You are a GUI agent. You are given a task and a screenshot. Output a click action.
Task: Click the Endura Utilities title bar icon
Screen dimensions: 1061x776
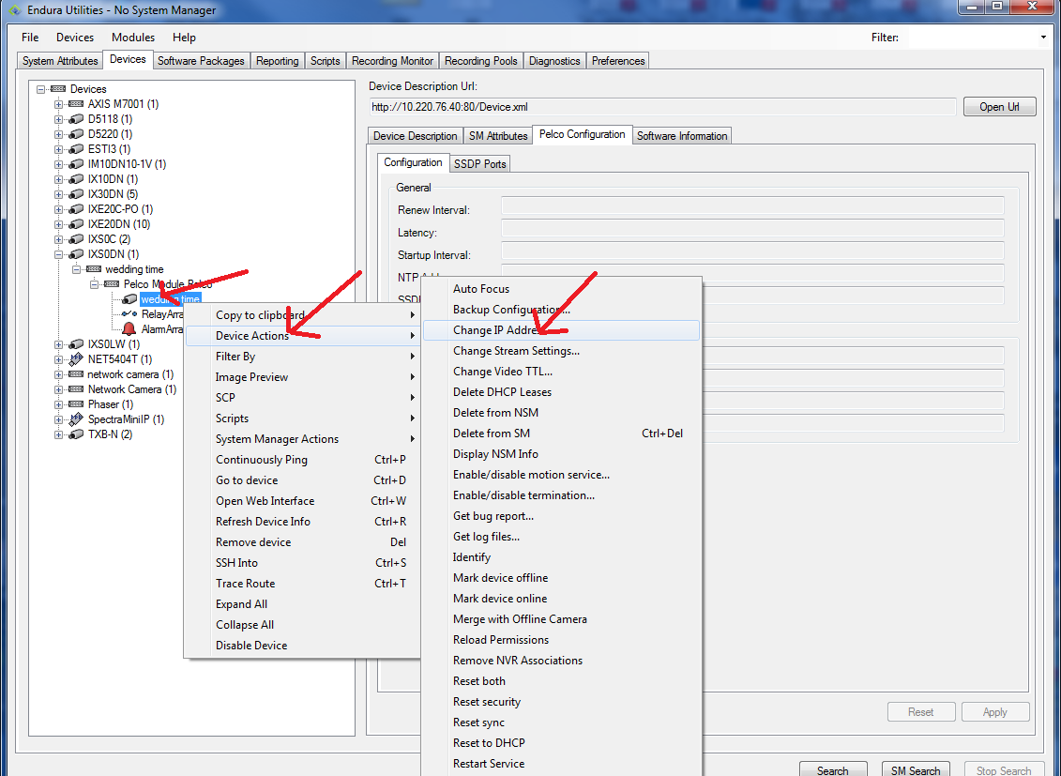[x=11, y=10]
